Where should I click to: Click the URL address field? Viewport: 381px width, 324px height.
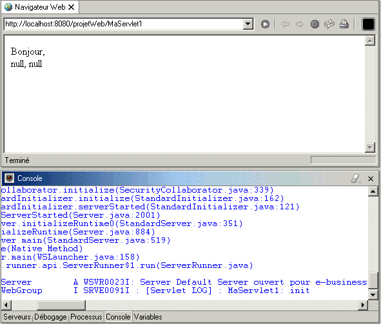(x=123, y=24)
